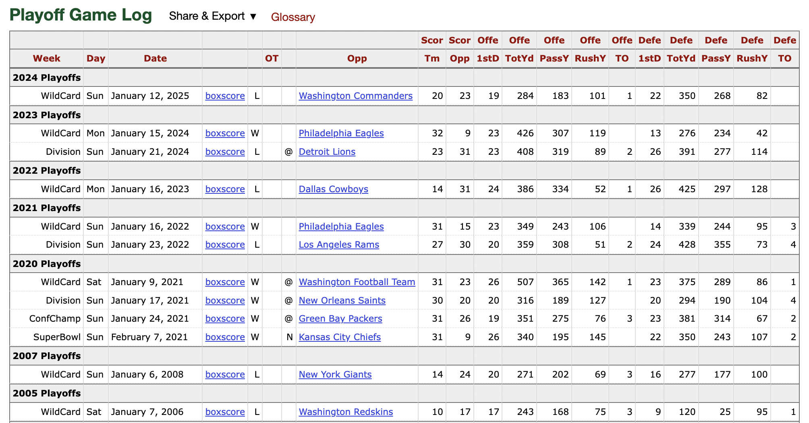Open the Detroit Lions team link
Viewport: 809px width, 423px height.
tap(327, 152)
